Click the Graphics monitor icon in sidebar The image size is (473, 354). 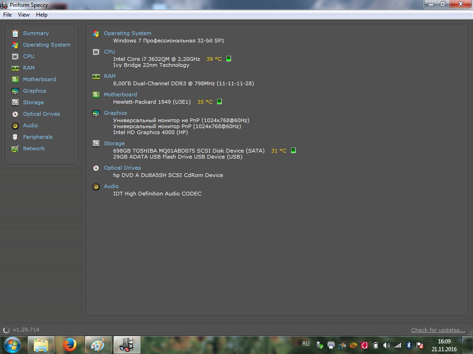point(15,91)
